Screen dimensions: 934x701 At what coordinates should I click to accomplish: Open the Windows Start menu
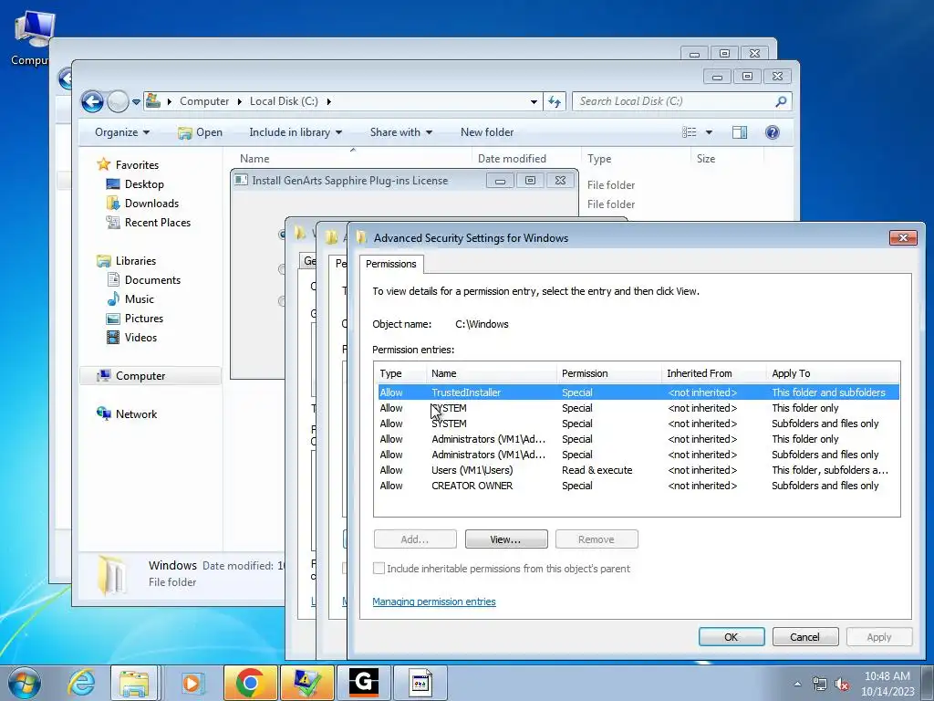click(x=24, y=683)
